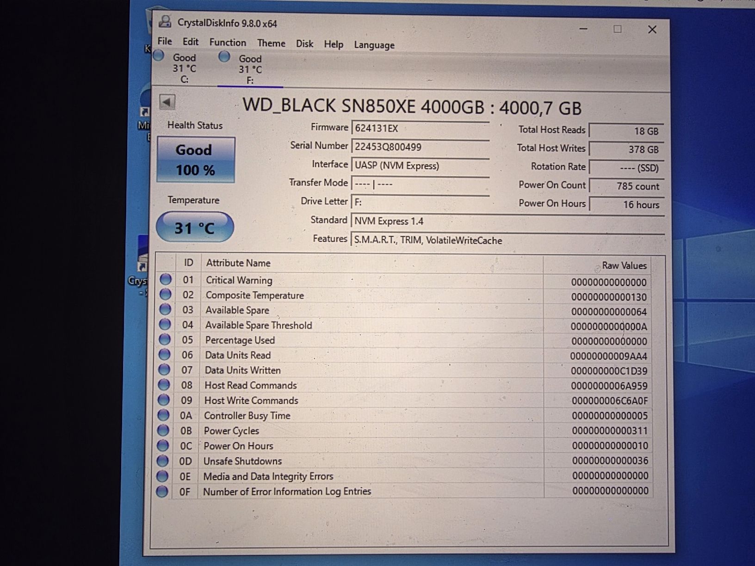Click the Standard field NVM Express 1.4
Image resolution: width=755 pixels, height=566 pixels.
[x=507, y=221]
